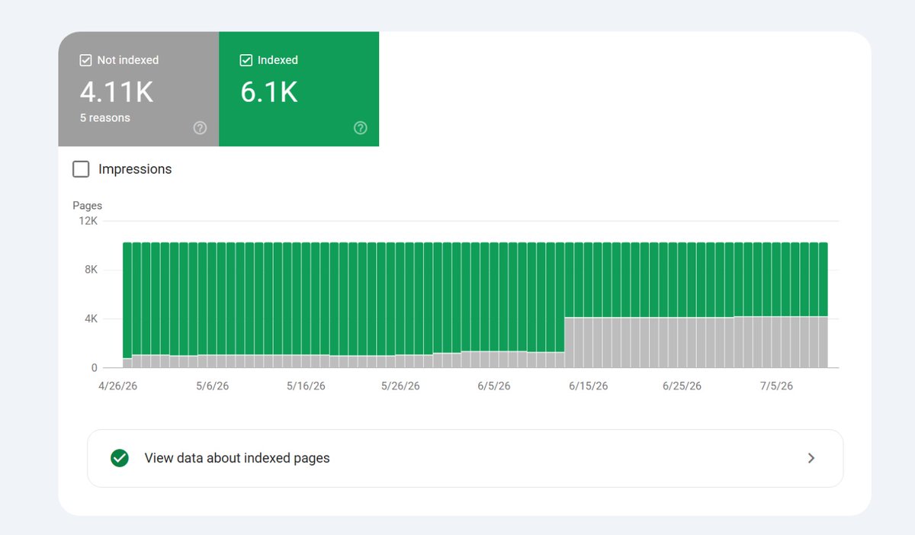Open help icon on Indexed card
The image size is (915, 535).
coord(361,128)
